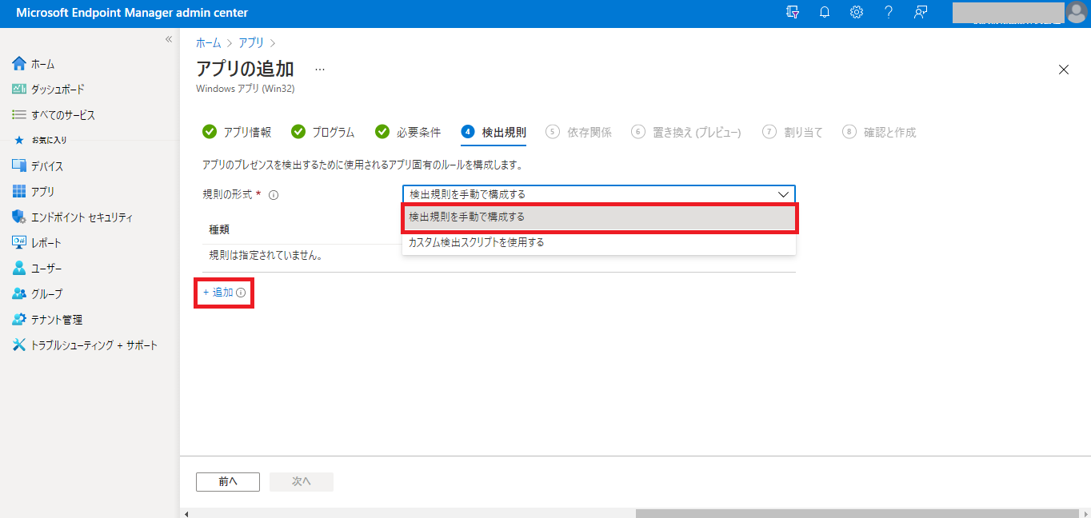Click the 種類 column header
The height and width of the screenshot is (518, 1091).
pos(219,229)
